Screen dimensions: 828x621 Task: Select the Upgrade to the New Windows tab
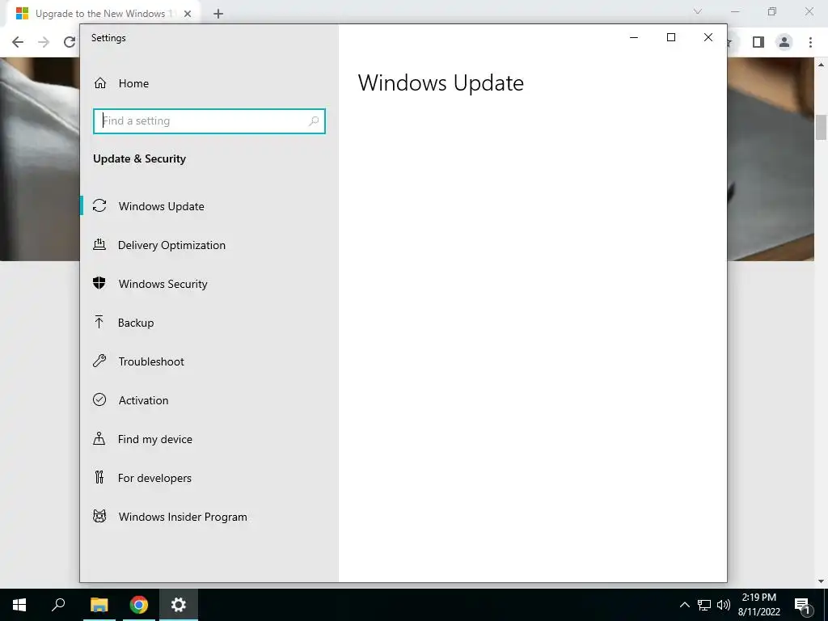[103, 14]
